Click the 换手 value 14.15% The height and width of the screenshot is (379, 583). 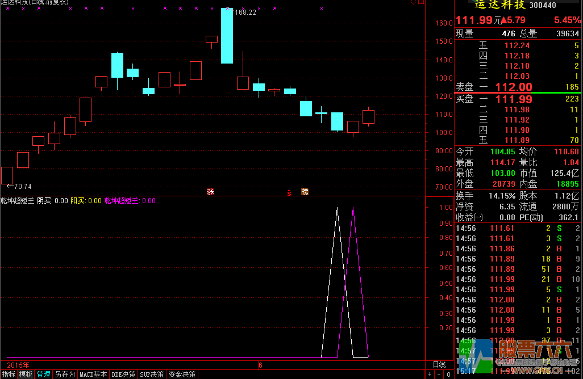pos(502,196)
